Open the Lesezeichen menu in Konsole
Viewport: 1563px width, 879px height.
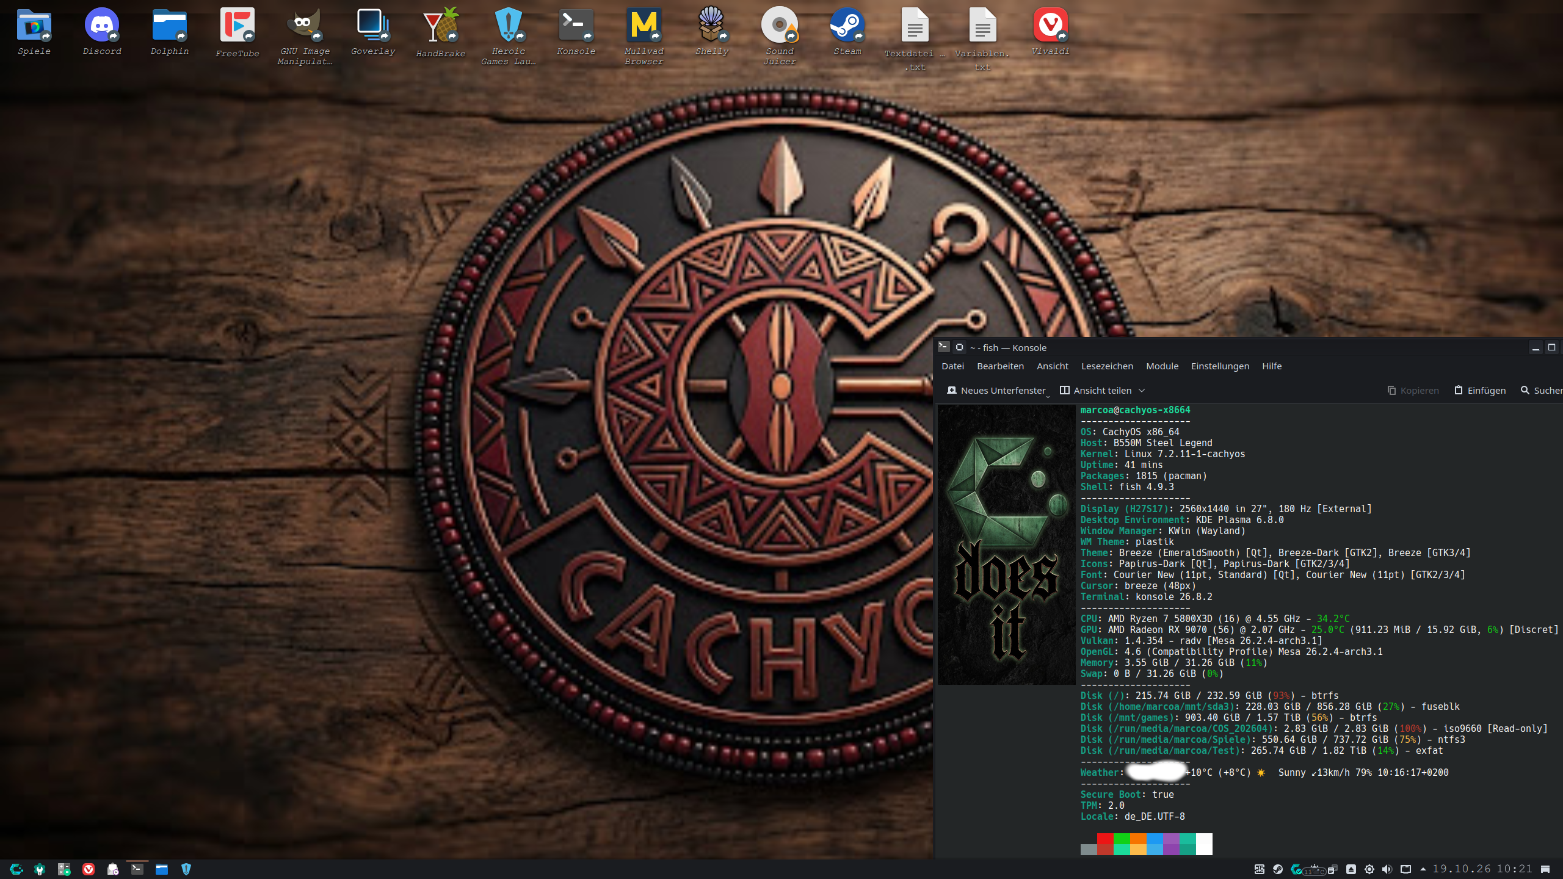click(1107, 366)
